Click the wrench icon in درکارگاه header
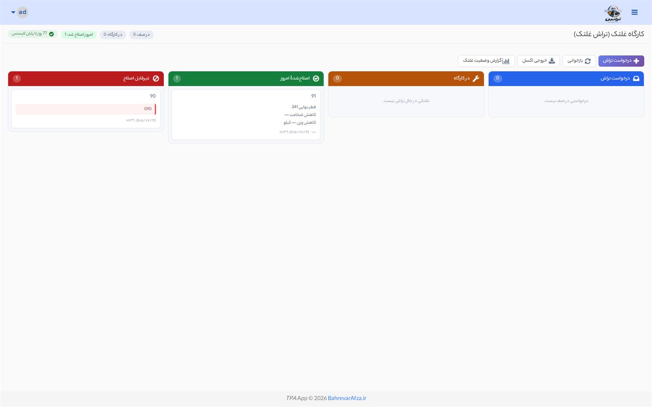 [x=475, y=79]
